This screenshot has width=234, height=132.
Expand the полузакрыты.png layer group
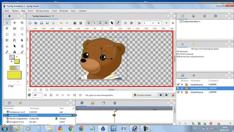coord(182,88)
